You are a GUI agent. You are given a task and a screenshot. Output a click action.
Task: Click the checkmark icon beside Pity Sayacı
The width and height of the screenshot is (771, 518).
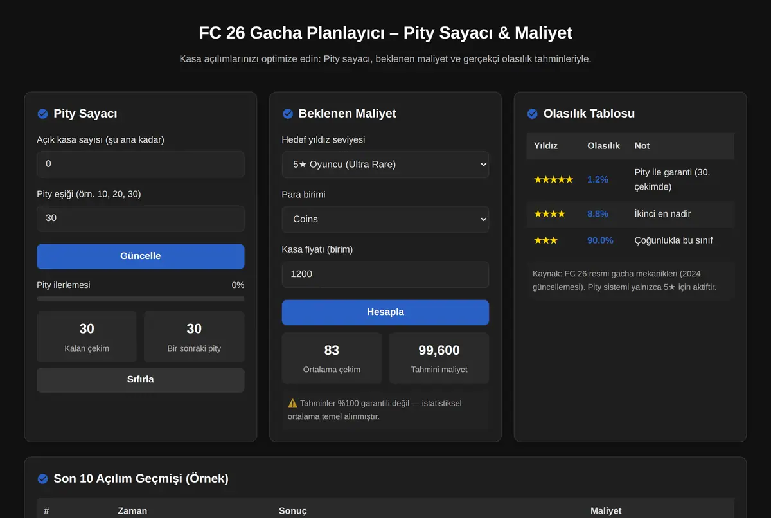(x=42, y=114)
